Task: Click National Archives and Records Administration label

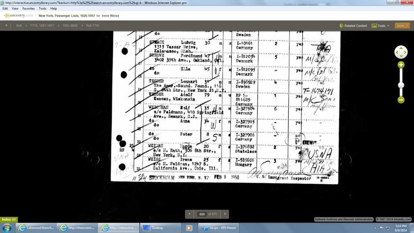Action: (344, 219)
